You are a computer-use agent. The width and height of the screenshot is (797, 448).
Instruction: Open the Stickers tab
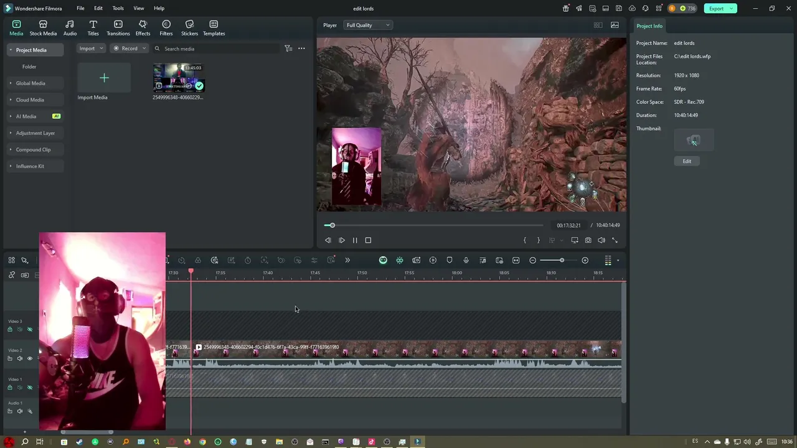189,28
